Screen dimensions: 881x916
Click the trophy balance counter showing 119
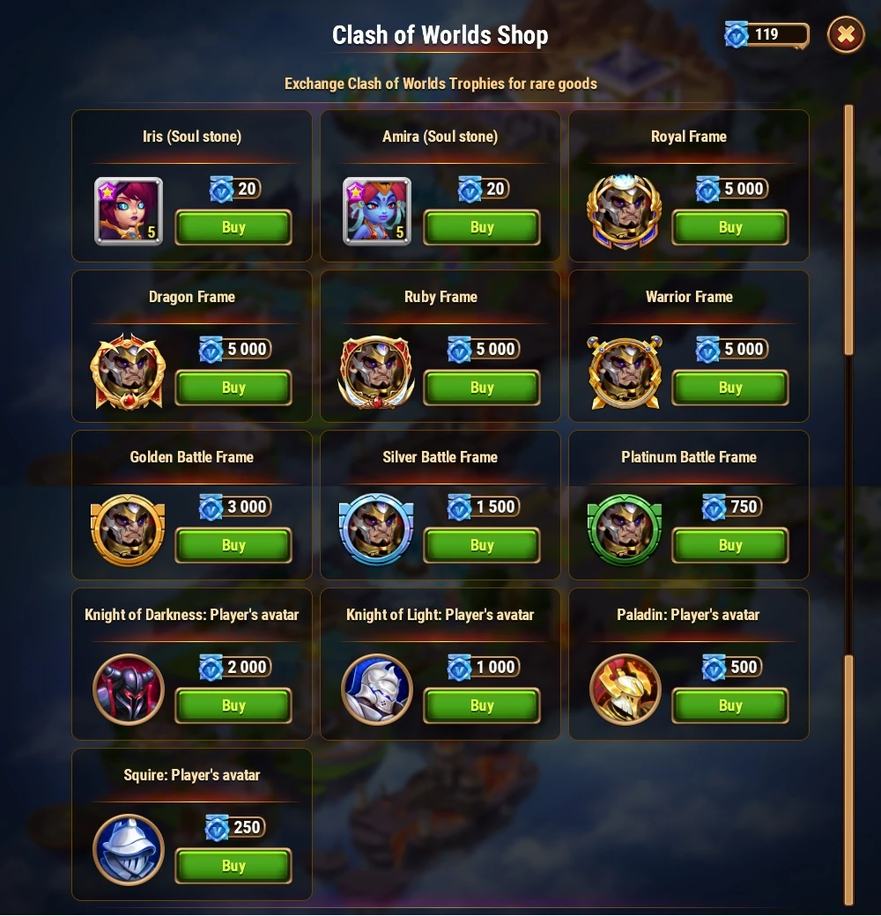click(766, 35)
